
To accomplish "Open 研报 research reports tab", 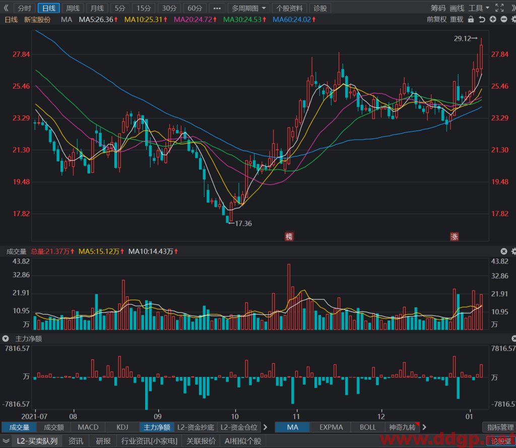I will coord(103,441).
